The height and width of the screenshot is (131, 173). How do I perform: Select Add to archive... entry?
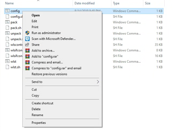click(62, 50)
